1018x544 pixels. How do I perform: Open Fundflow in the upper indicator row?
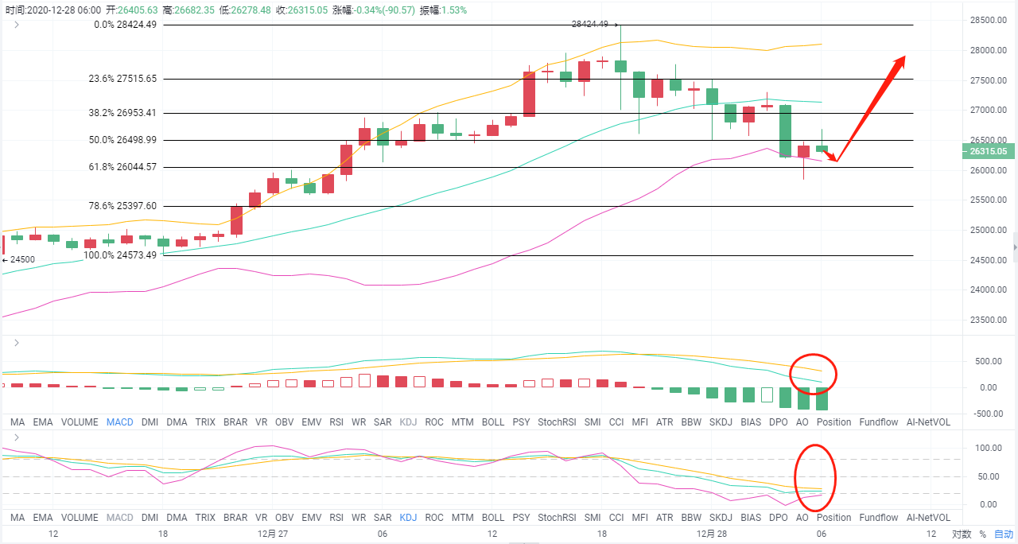pos(878,422)
